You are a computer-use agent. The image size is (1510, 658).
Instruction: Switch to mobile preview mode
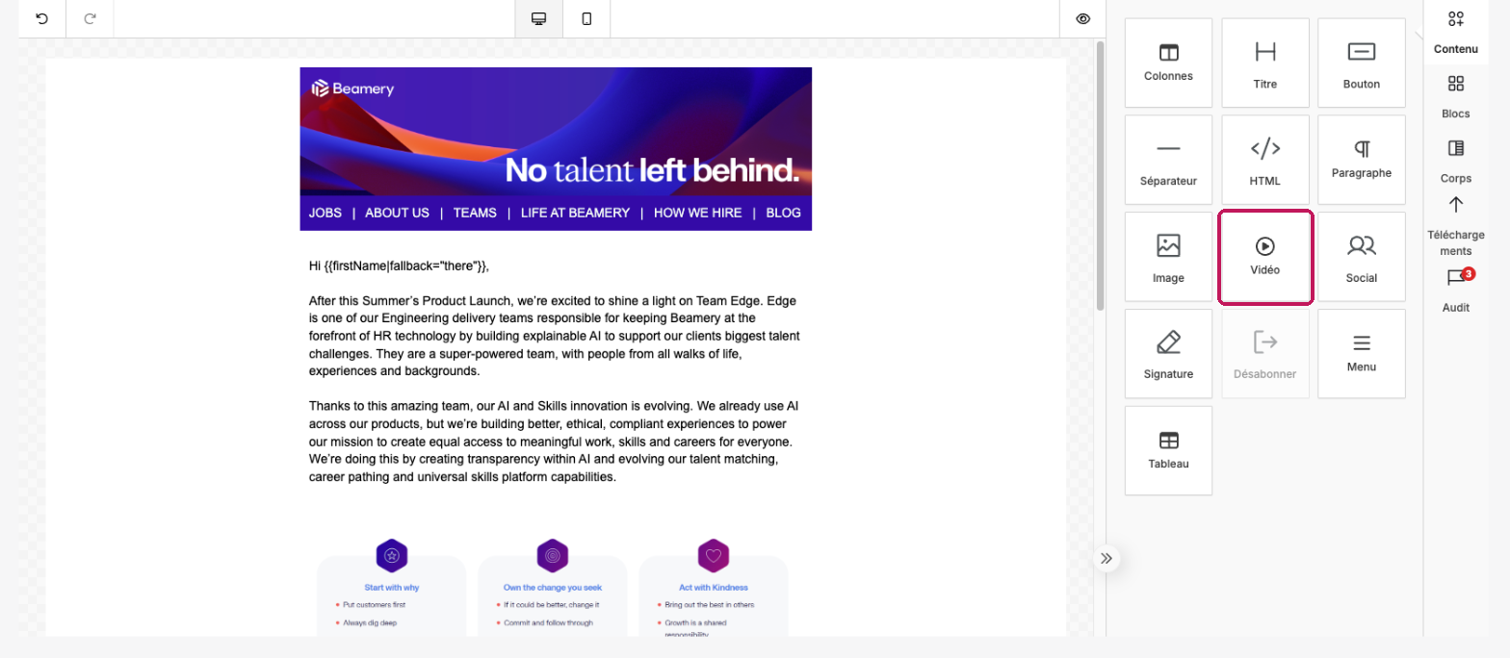(586, 18)
